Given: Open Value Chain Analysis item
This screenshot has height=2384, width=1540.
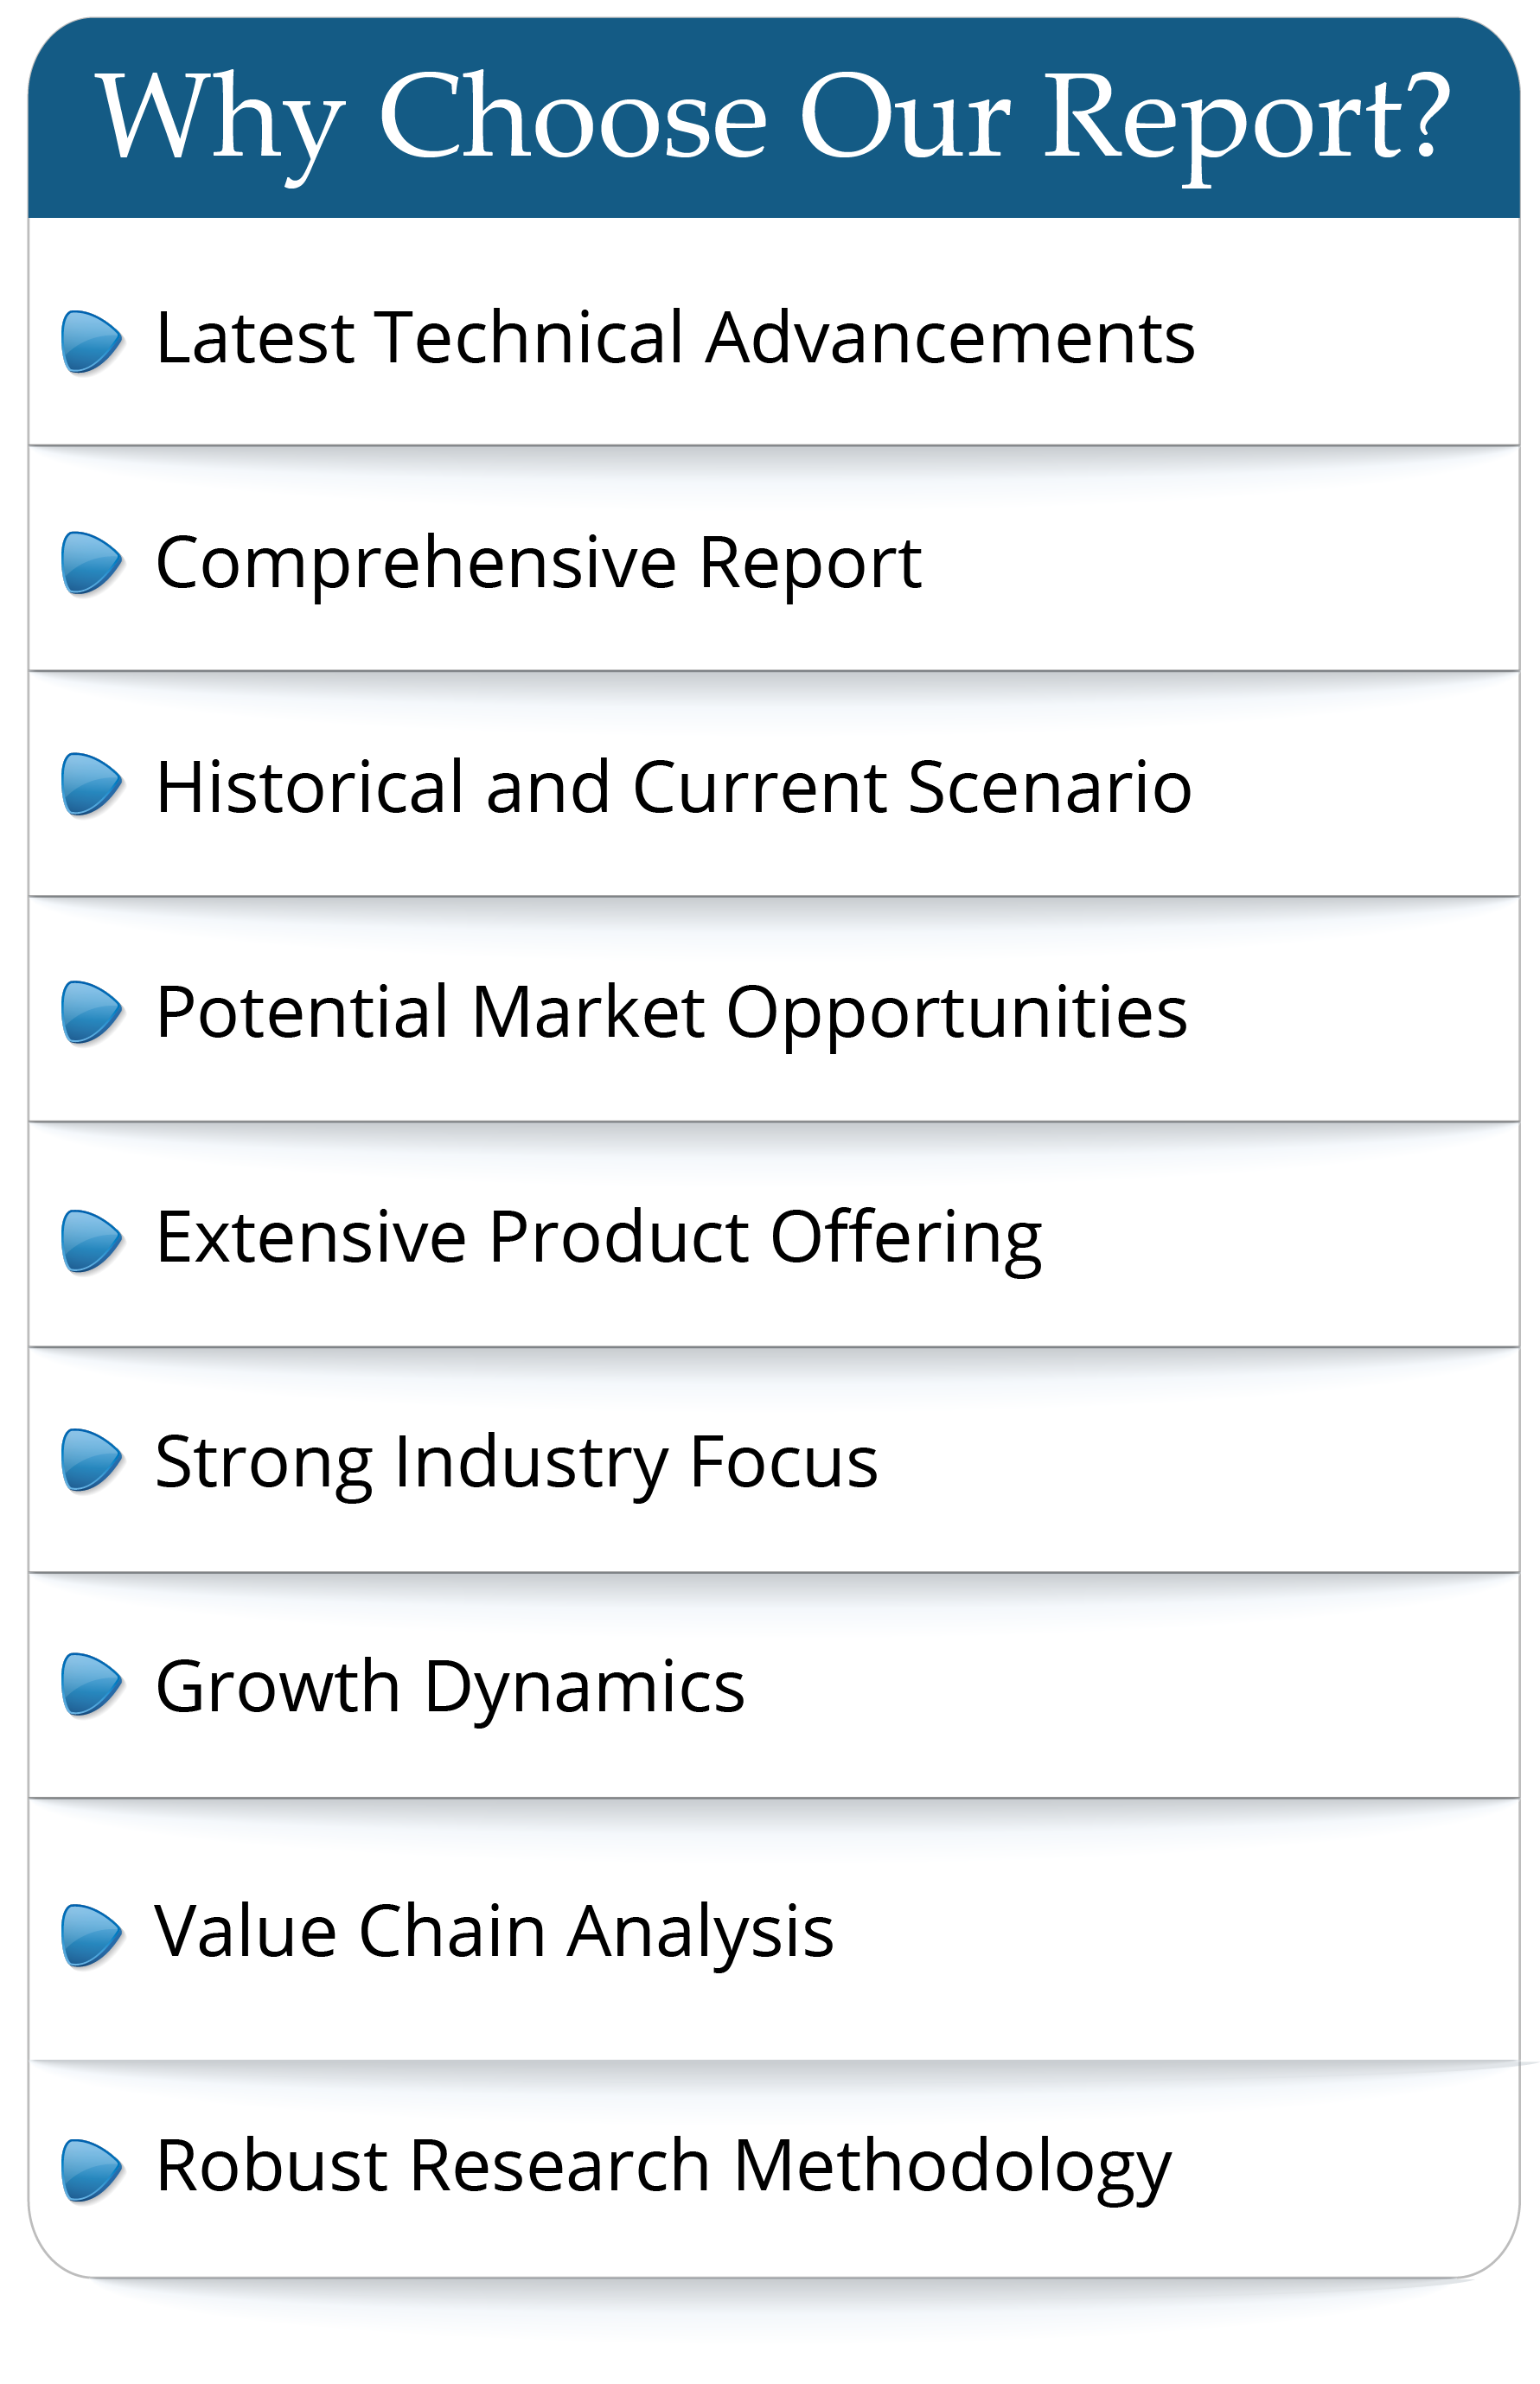Looking at the screenshot, I should 494,1931.
